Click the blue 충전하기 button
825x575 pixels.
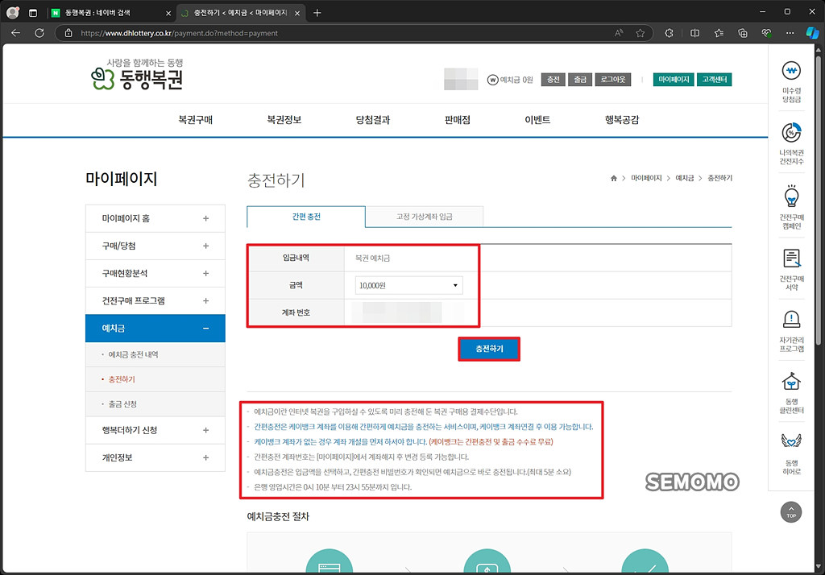489,349
